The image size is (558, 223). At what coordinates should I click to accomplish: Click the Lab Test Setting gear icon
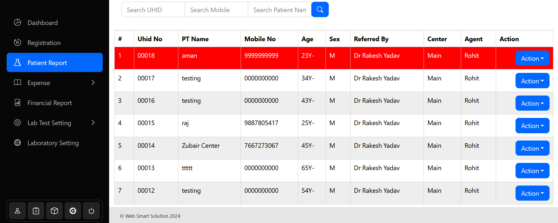[x=17, y=123]
